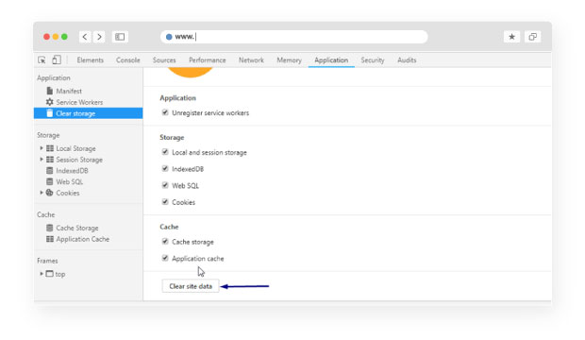The image size is (585, 340).
Task: Expand the top frame tree node
Action: [42, 274]
